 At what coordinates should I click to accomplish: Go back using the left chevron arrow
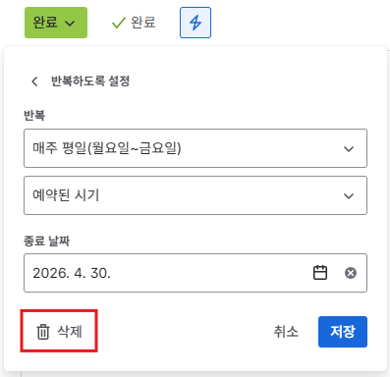coord(34,81)
